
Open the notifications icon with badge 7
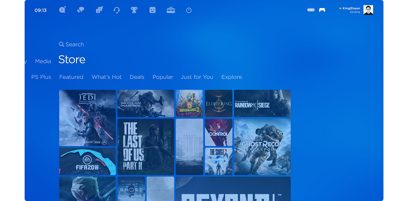[62, 10]
